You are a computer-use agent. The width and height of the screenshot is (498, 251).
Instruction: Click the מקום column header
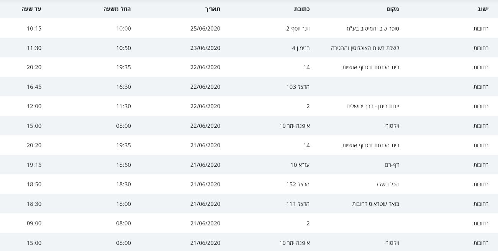tap(392, 9)
